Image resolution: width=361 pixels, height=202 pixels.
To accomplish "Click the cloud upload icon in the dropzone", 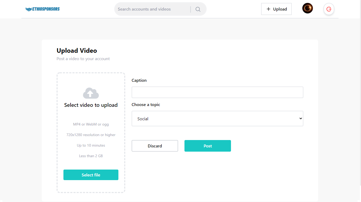I will [91, 93].
